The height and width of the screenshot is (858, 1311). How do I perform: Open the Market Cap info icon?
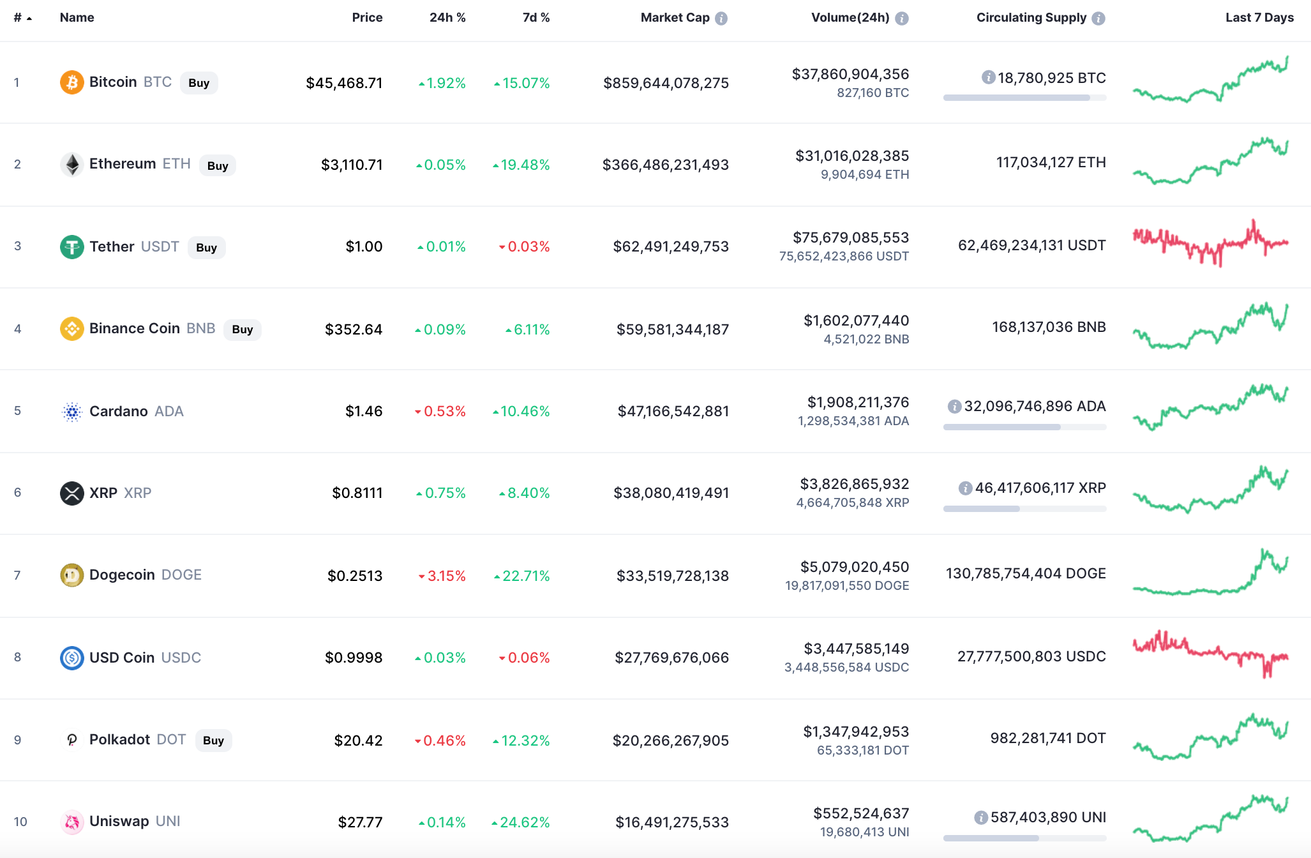721,19
